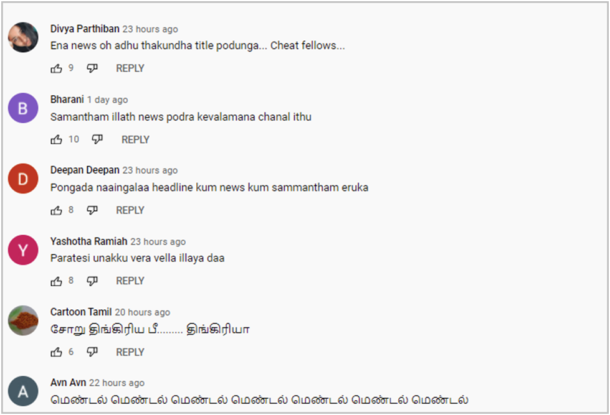This screenshot has width=610, height=415.
Task: Like Cartoon Tamil's comment
Action: click(57, 352)
